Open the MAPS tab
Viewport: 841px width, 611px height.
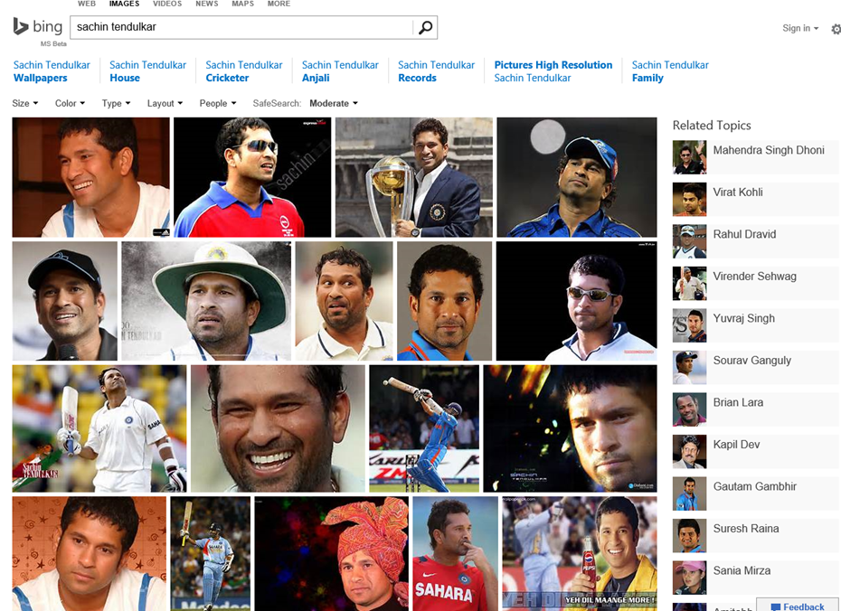(x=243, y=4)
